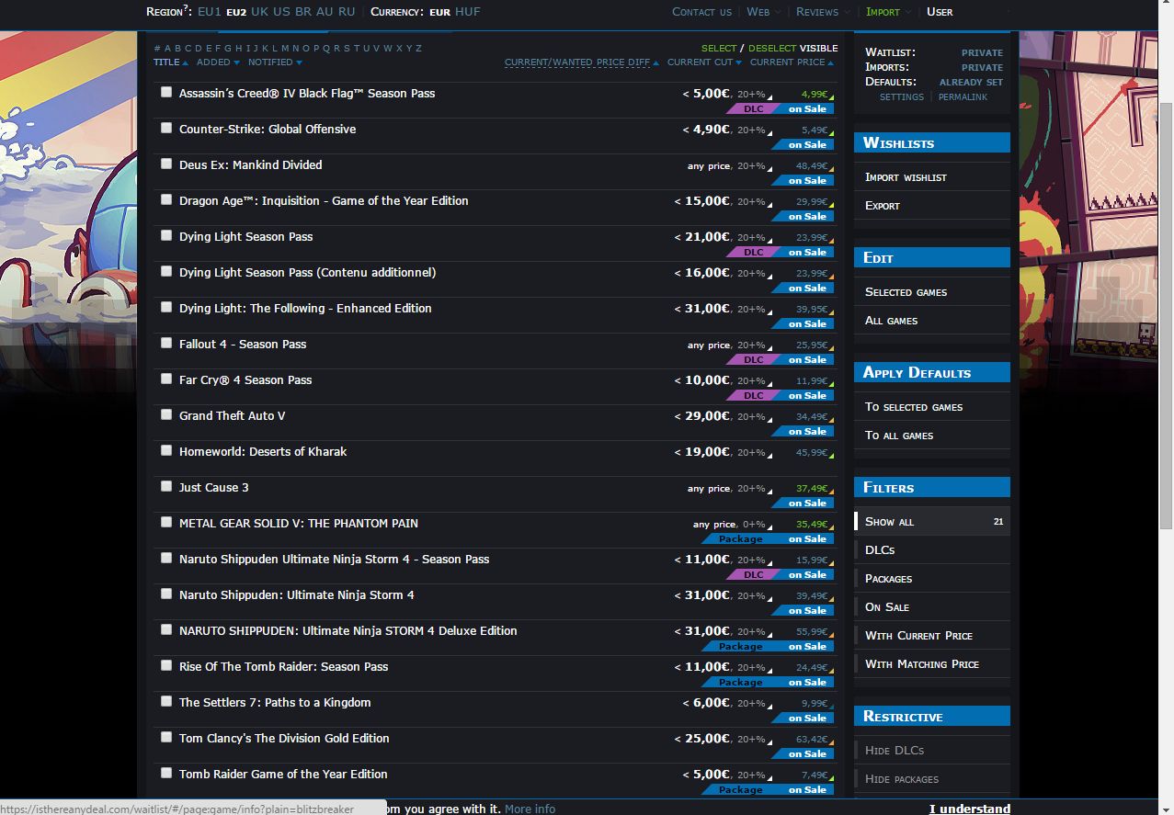
Task: Tick checkbox for Counter-Strike: Global Offensive
Action: coord(166,128)
